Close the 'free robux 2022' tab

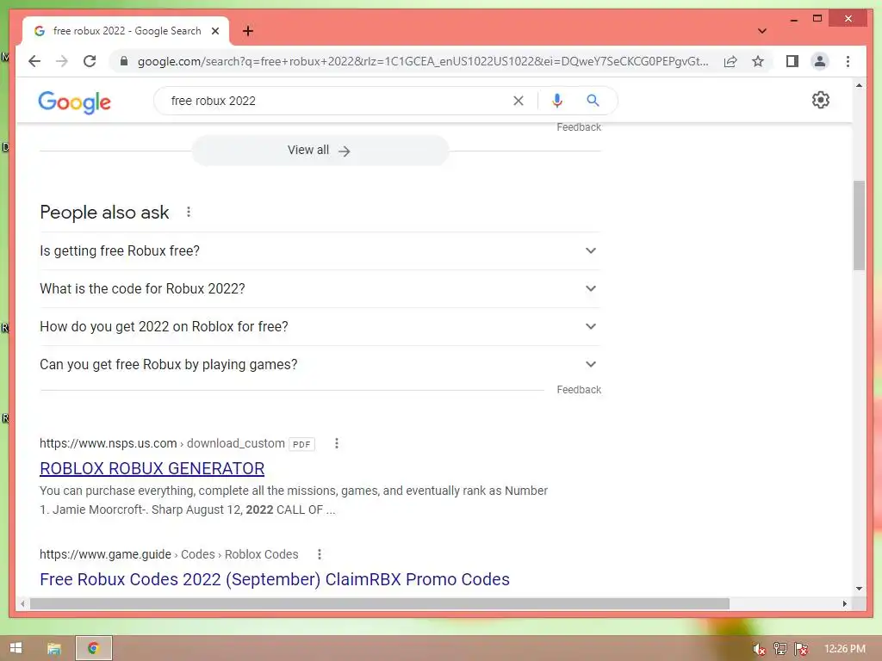[214, 31]
